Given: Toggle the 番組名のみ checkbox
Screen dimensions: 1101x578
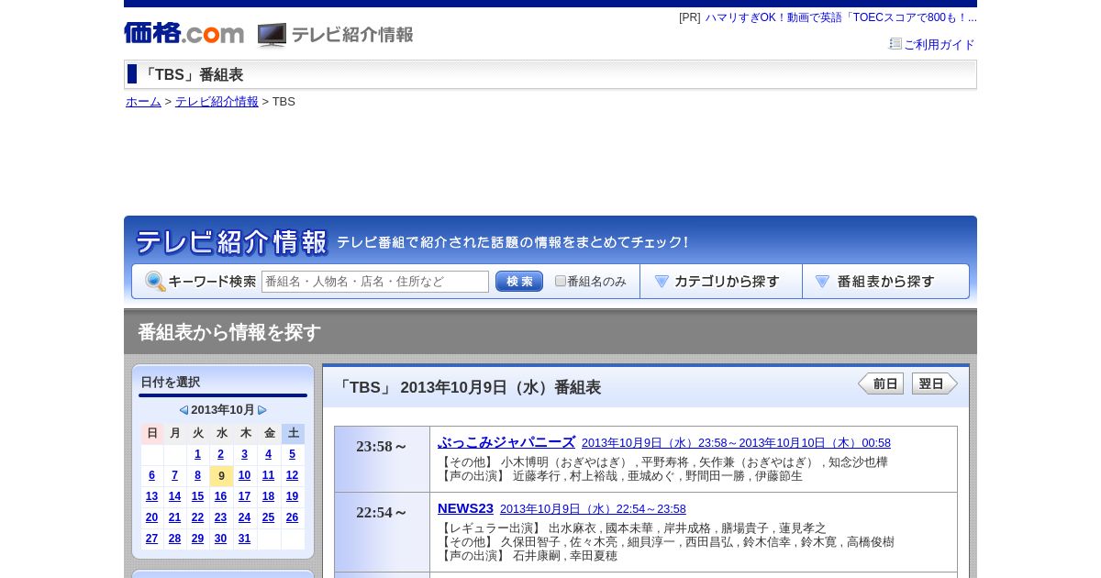Looking at the screenshot, I should [561, 281].
